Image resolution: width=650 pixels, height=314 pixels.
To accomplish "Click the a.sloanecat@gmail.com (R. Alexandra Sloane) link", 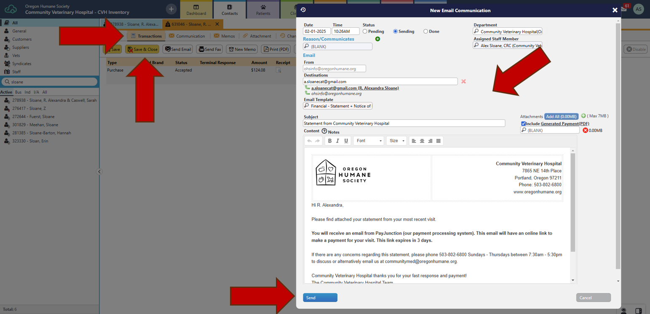I will coord(355,88).
